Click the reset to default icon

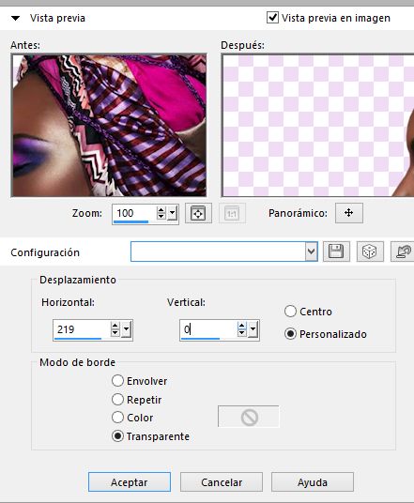[x=403, y=251]
